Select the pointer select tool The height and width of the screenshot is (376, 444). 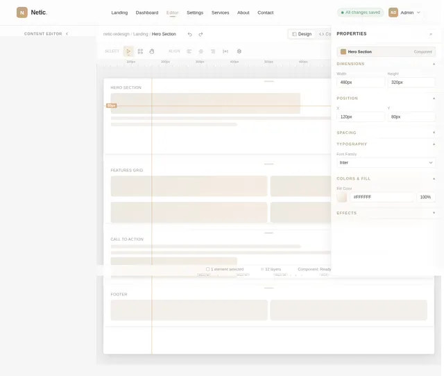click(x=128, y=51)
